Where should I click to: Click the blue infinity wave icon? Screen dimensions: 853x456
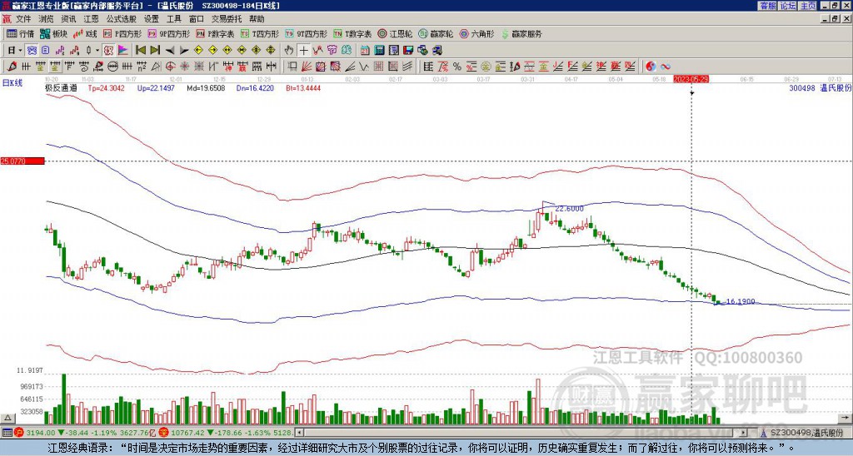(666, 67)
